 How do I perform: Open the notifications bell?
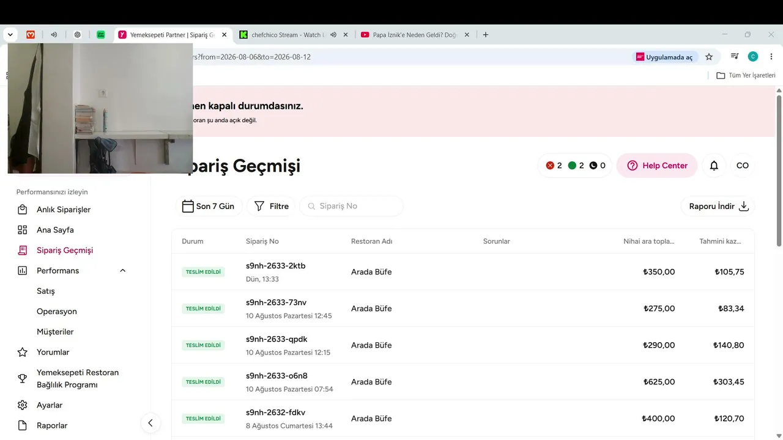pos(714,166)
